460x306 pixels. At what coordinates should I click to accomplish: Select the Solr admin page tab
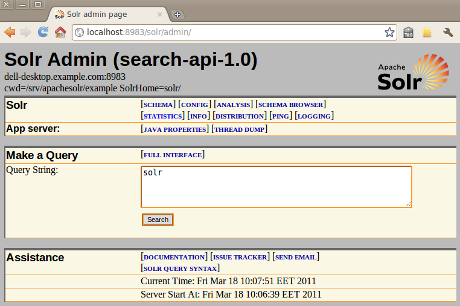[x=109, y=15]
